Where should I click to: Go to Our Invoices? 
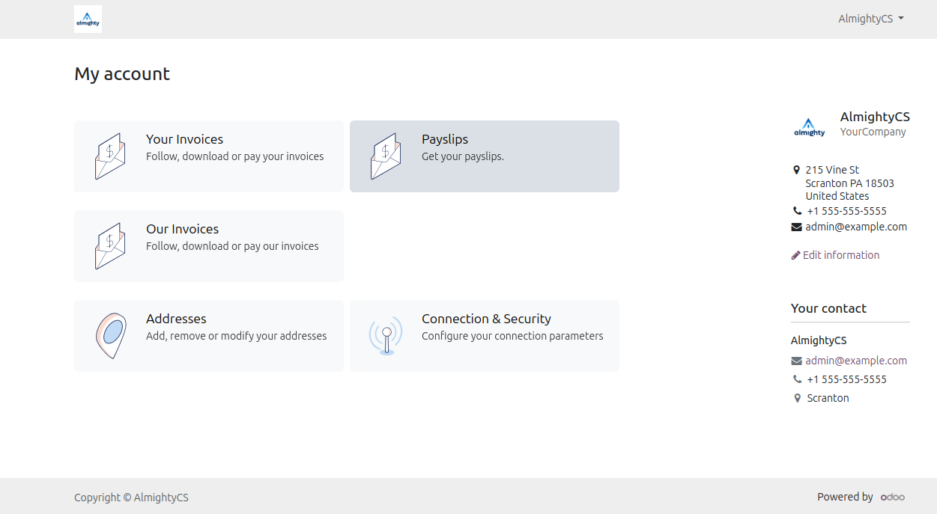pyautogui.click(x=182, y=229)
